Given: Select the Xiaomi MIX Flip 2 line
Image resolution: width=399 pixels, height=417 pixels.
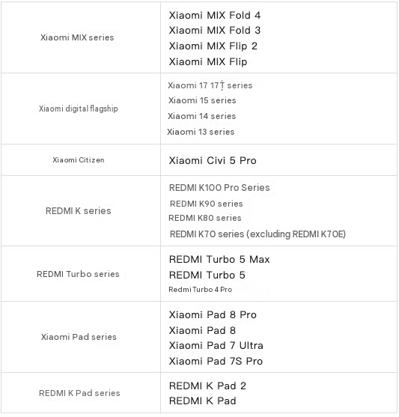Looking at the screenshot, I should pyautogui.click(x=213, y=46).
